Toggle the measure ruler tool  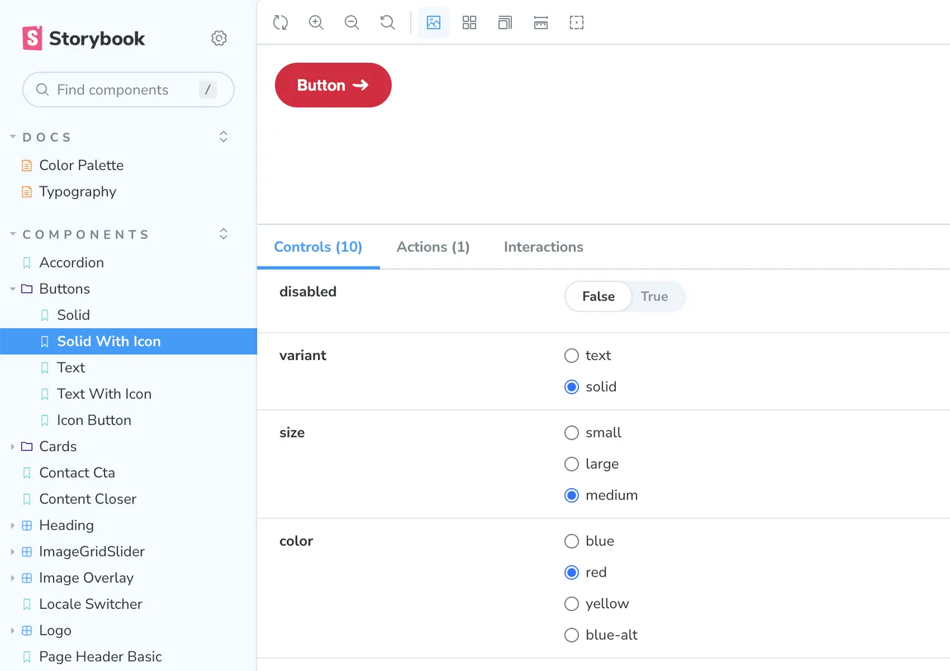coord(541,23)
